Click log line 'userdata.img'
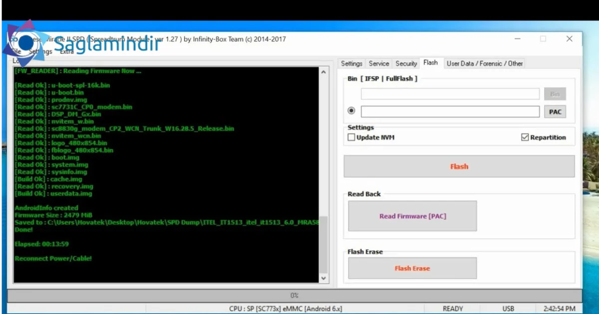 pyautogui.click(x=53, y=193)
